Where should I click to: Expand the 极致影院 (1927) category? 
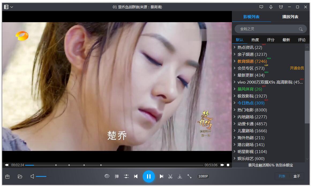(235, 96)
